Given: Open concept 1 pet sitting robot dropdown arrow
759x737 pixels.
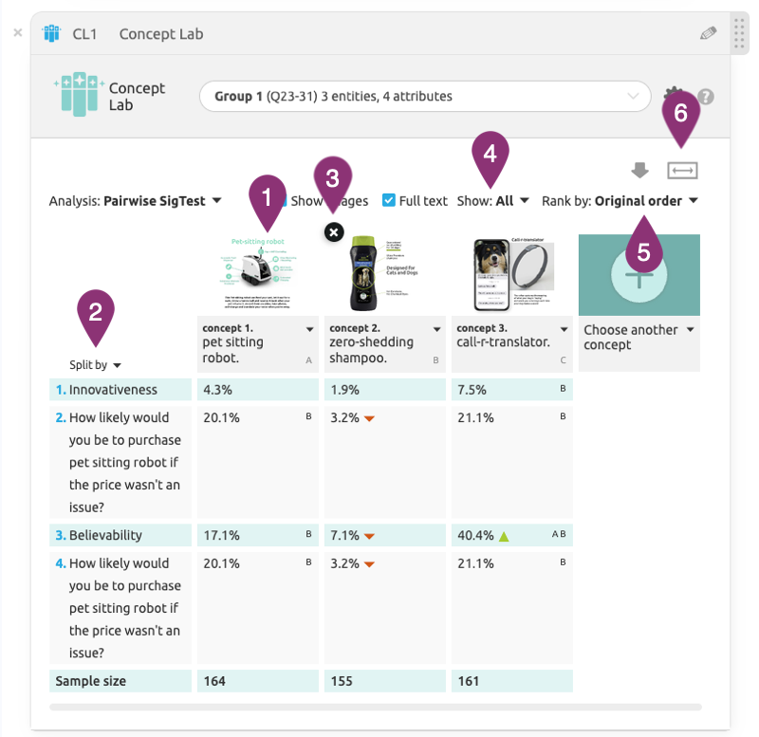Looking at the screenshot, I should tap(309, 329).
